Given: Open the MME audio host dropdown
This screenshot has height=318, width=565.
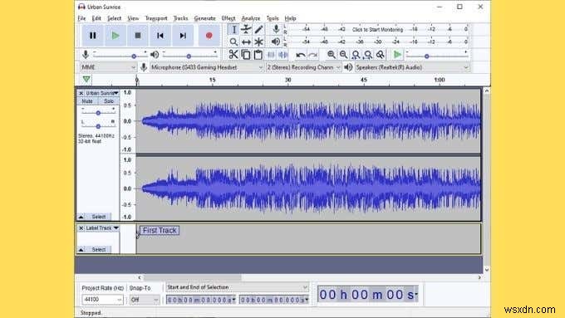Looking at the screenshot, I should [x=108, y=67].
